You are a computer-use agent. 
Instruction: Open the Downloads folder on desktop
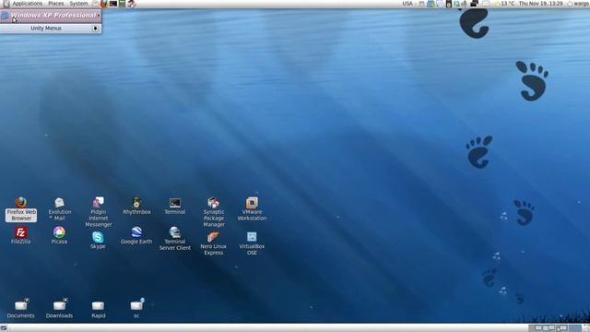coord(59,309)
